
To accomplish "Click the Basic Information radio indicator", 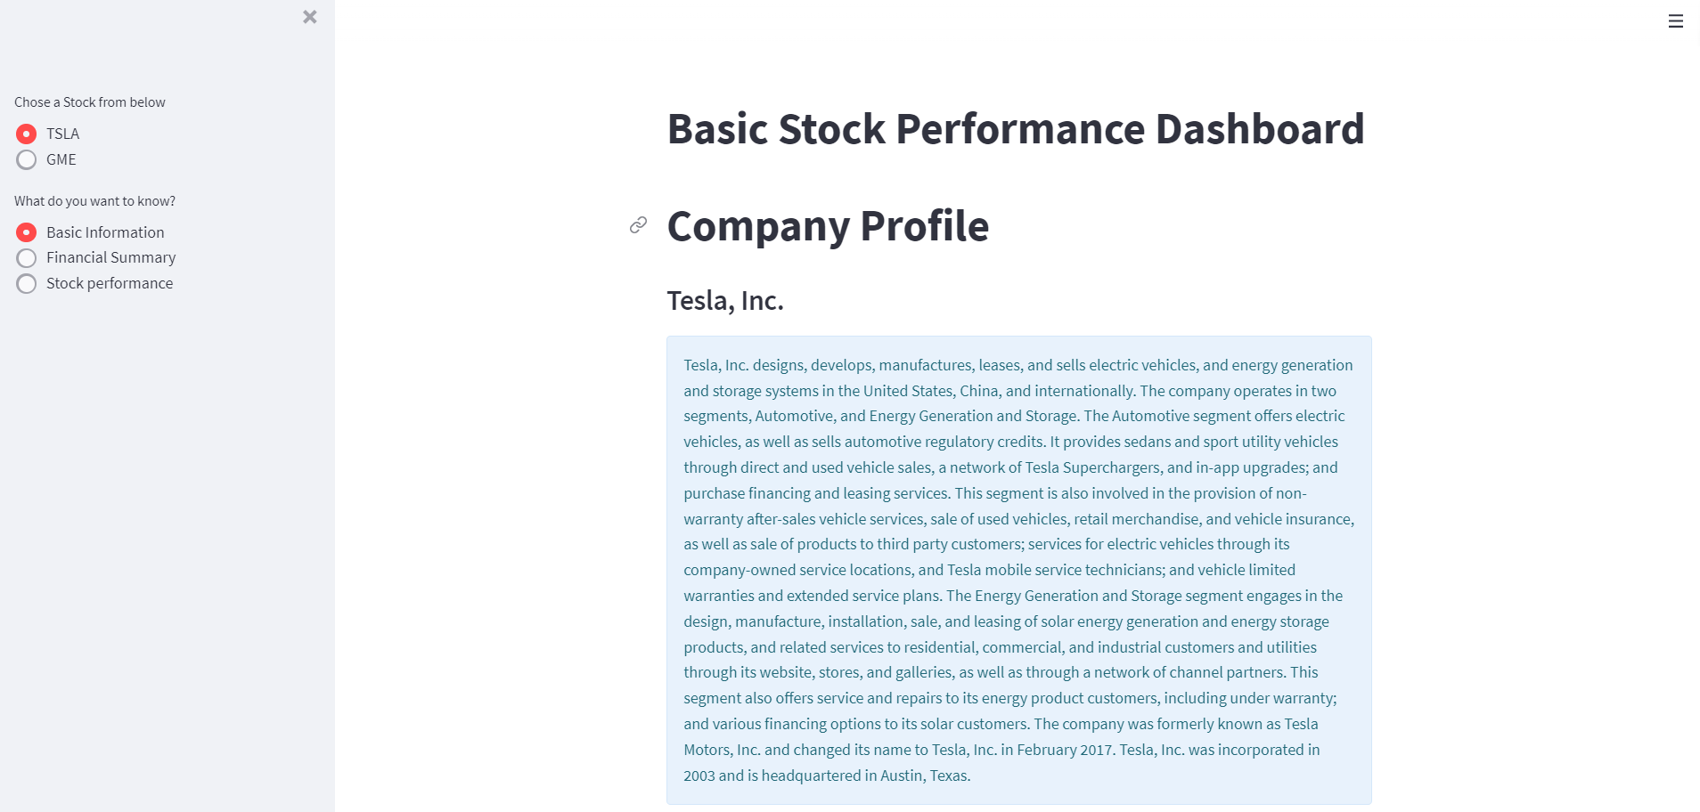I will [26, 232].
